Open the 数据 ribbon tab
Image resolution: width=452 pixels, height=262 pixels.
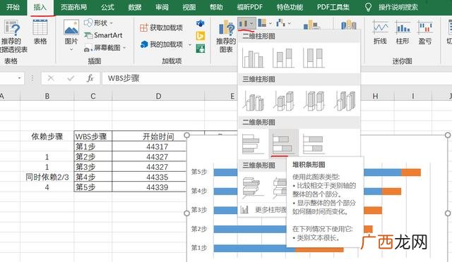click(x=135, y=7)
